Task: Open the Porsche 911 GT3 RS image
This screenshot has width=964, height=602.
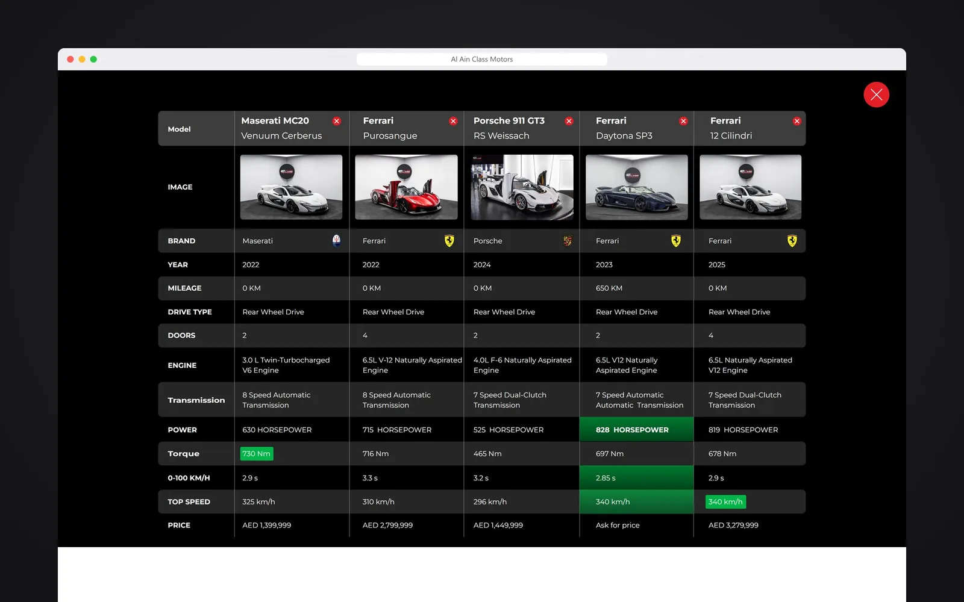Action: point(522,187)
